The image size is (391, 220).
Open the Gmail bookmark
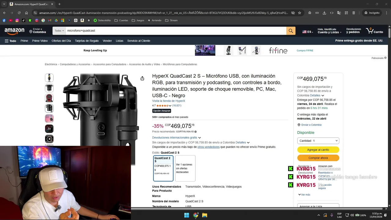[x=50, y=20]
